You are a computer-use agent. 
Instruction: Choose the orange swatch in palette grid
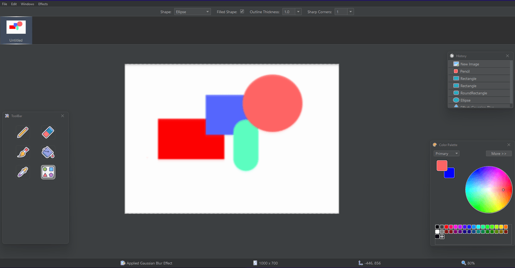point(506,227)
